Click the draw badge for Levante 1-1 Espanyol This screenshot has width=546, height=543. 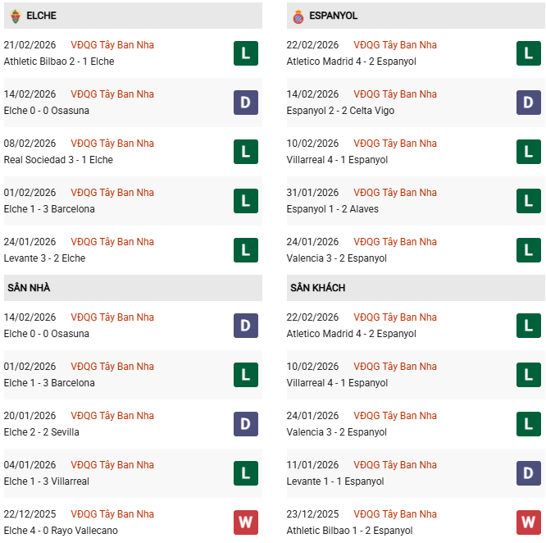(528, 473)
